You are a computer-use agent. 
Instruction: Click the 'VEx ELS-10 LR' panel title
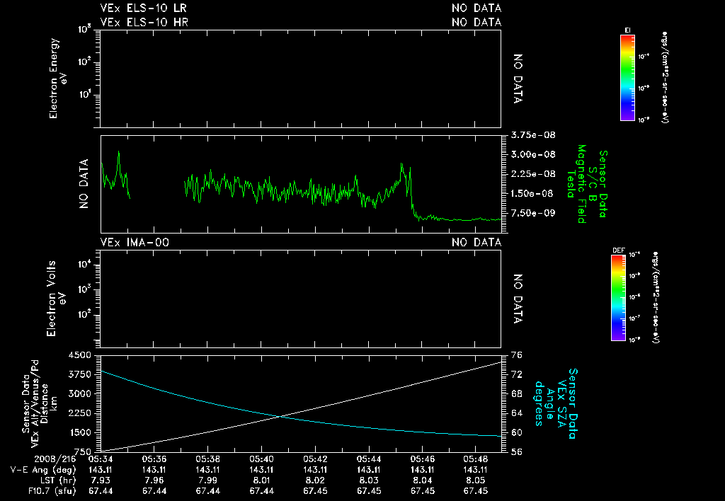(144, 8)
